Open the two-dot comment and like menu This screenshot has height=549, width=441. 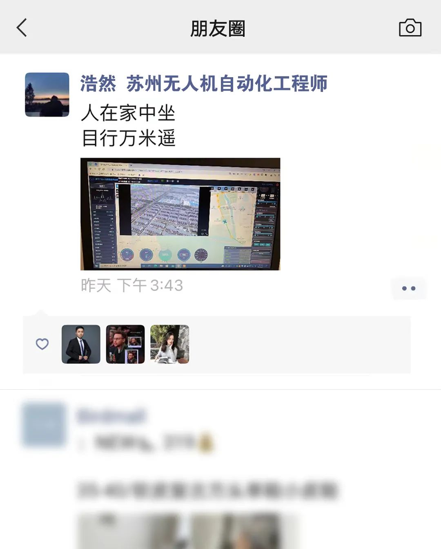click(x=408, y=288)
